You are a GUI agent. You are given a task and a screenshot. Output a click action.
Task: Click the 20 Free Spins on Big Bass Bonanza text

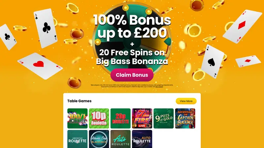132,57
